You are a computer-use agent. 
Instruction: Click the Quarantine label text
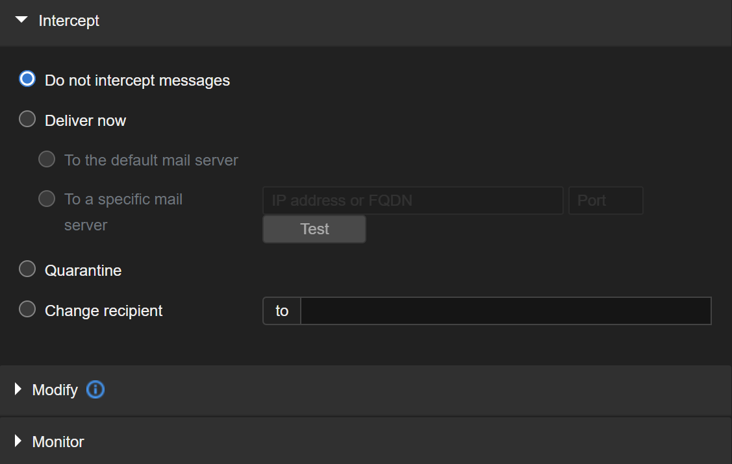83,271
